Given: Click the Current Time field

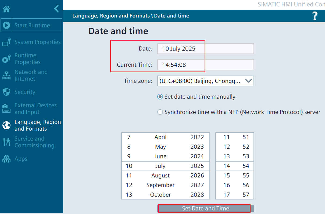Looking at the screenshot, I should [x=205, y=65].
